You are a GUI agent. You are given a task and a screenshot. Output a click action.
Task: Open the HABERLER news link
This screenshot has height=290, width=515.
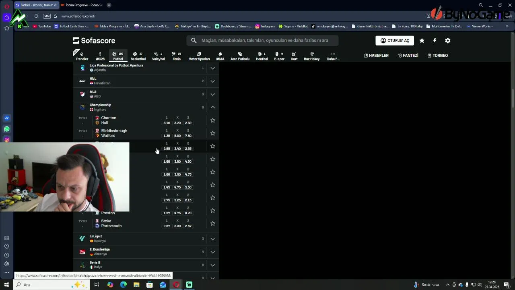pos(376,56)
